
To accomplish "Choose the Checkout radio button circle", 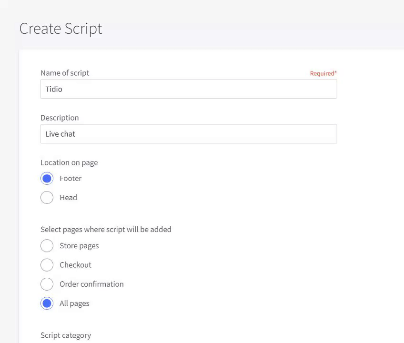I will (47, 265).
